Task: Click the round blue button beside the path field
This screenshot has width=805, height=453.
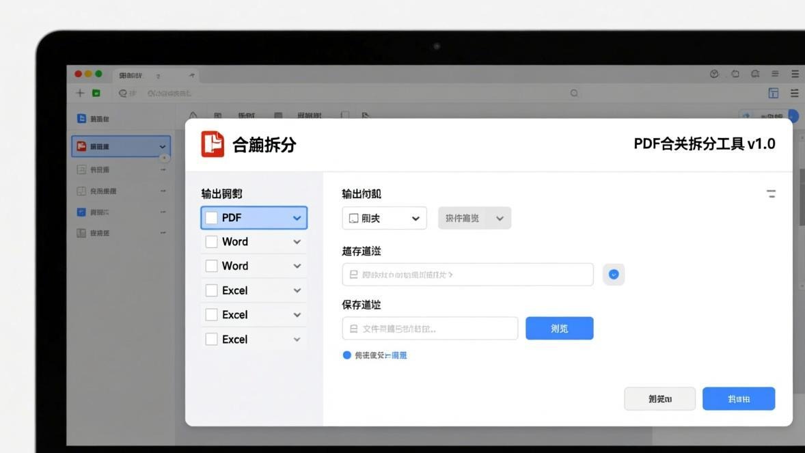Action: tap(614, 275)
